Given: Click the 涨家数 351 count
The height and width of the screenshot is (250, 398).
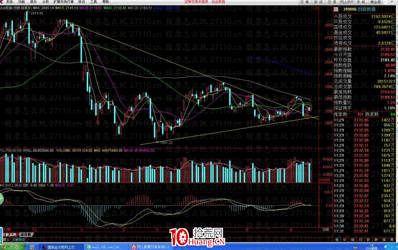Looking at the screenshot, I should [x=360, y=114].
